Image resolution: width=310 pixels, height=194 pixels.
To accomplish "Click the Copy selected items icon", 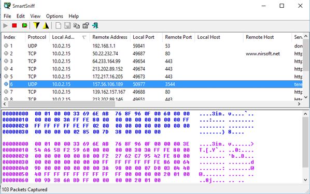I will click(77, 26).
